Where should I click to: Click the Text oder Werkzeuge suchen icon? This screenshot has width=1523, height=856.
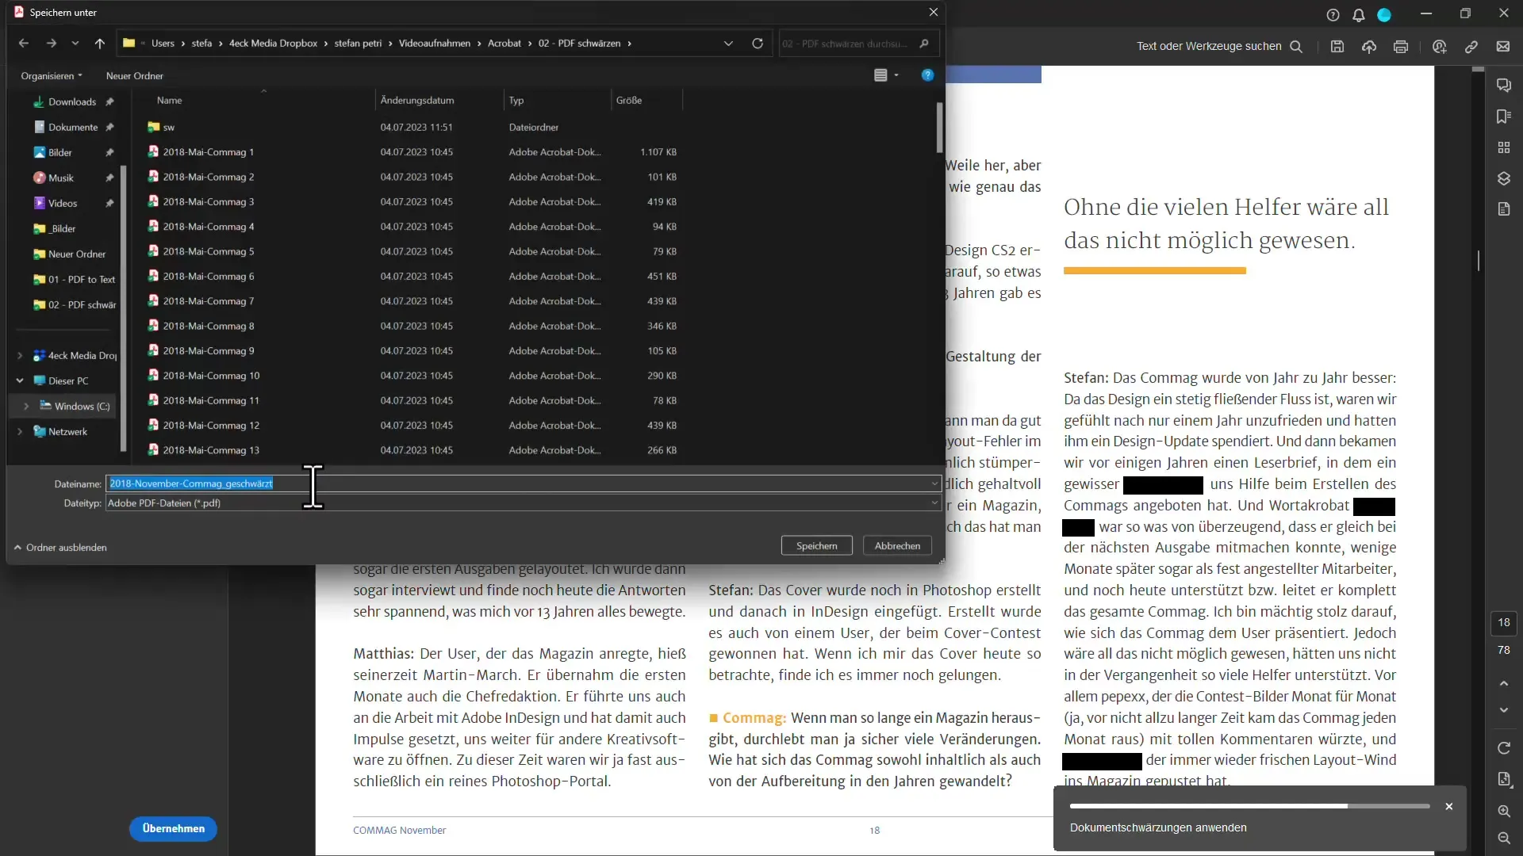click(x=1296, y=46)
